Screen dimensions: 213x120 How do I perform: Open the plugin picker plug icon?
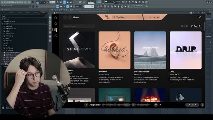118,6
